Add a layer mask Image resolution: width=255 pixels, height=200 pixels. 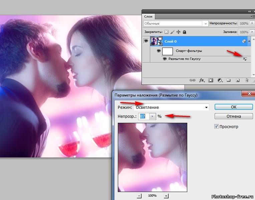pos(211,80)
